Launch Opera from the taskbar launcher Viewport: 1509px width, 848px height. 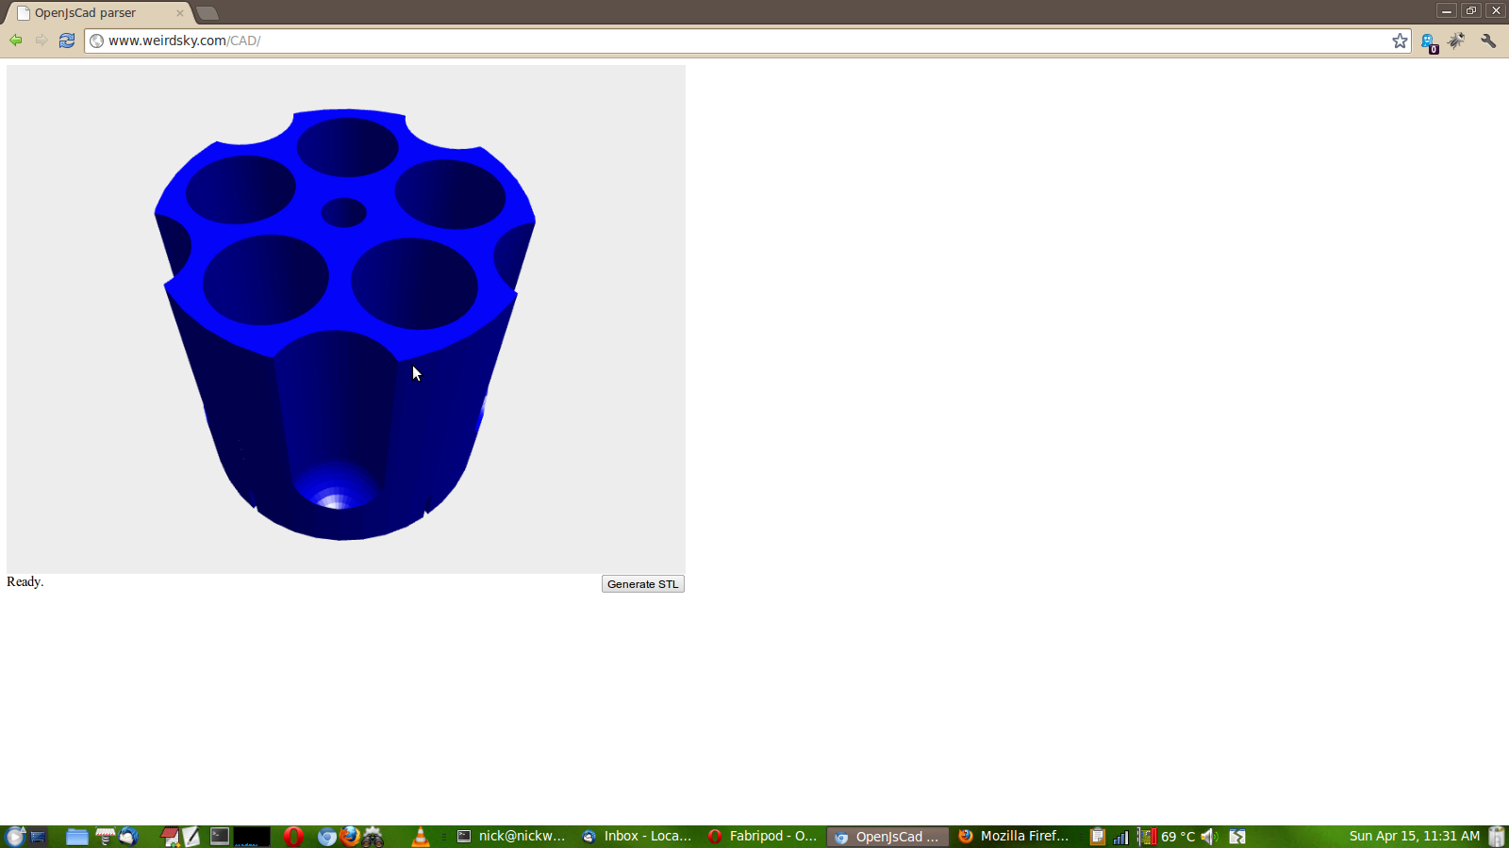(293, 836)
